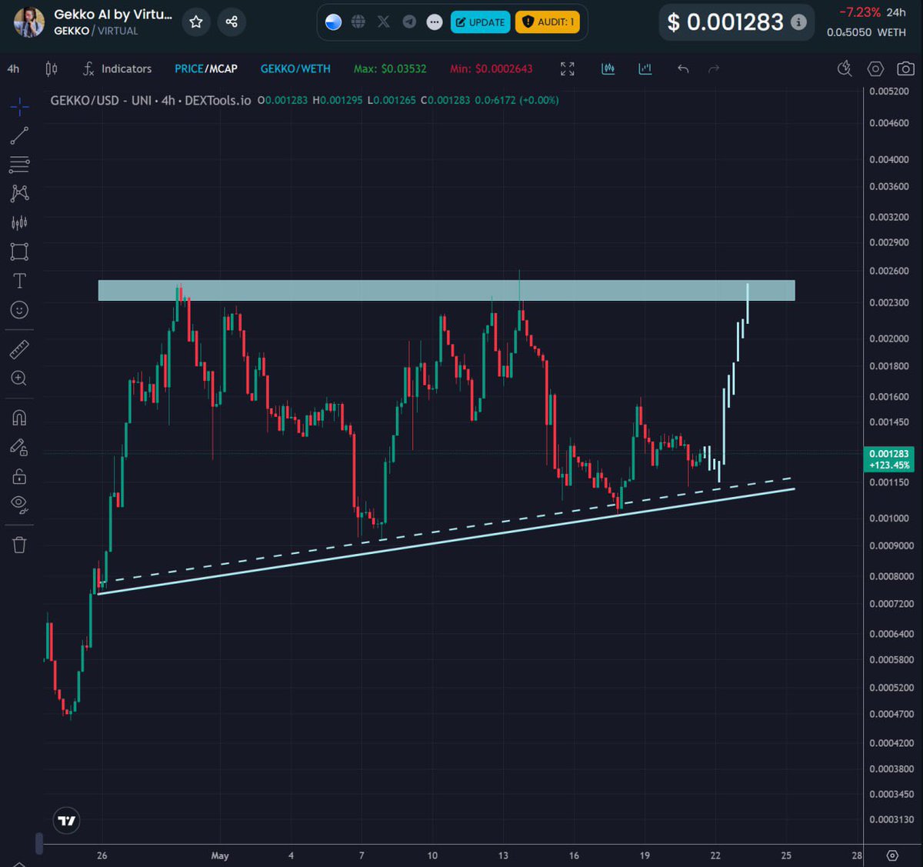Open the 4h timeframe selector
The height and width of the screenshot is (867, 923).
point(13,68)
